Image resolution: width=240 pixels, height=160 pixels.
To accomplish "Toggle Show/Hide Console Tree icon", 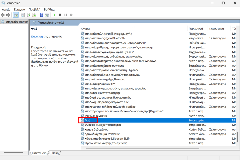I will pos(16,15).
